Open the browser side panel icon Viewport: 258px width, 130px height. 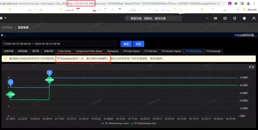[242, 4]
